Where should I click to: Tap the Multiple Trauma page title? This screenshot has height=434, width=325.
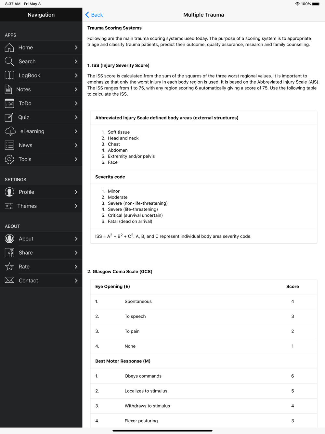point(203,15)
